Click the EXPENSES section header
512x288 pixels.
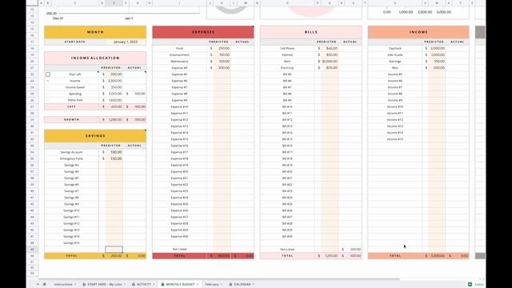pos(203,32)
